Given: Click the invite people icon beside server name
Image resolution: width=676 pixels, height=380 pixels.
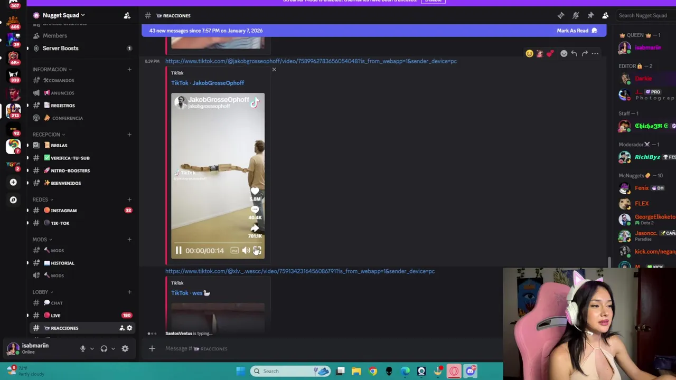Looking at the screenshot, I should (127, 16).
